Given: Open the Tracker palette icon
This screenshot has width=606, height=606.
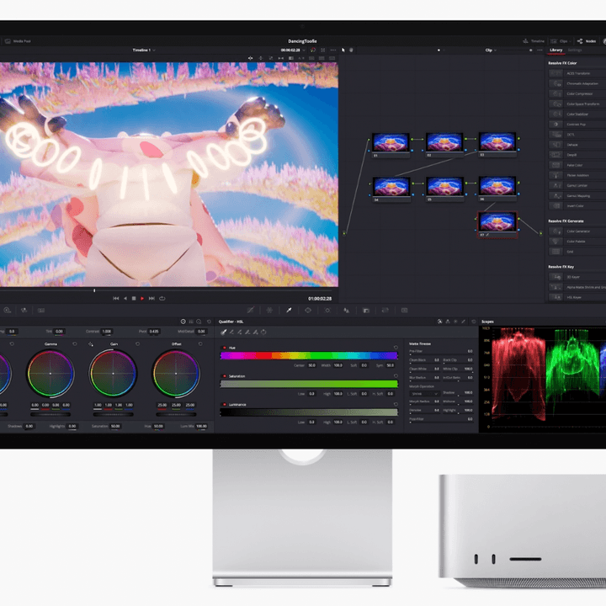Looking at the screenshot, I should (327, 311).
